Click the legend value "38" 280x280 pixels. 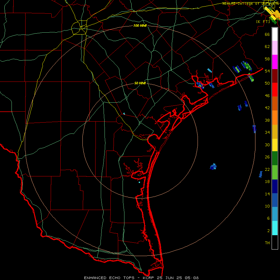point(267,120)
